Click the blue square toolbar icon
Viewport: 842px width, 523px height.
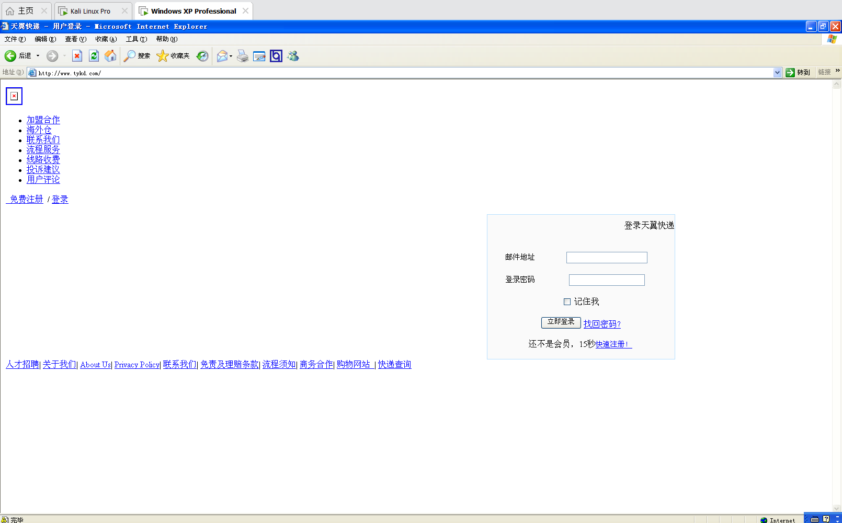tap(276, 56)
